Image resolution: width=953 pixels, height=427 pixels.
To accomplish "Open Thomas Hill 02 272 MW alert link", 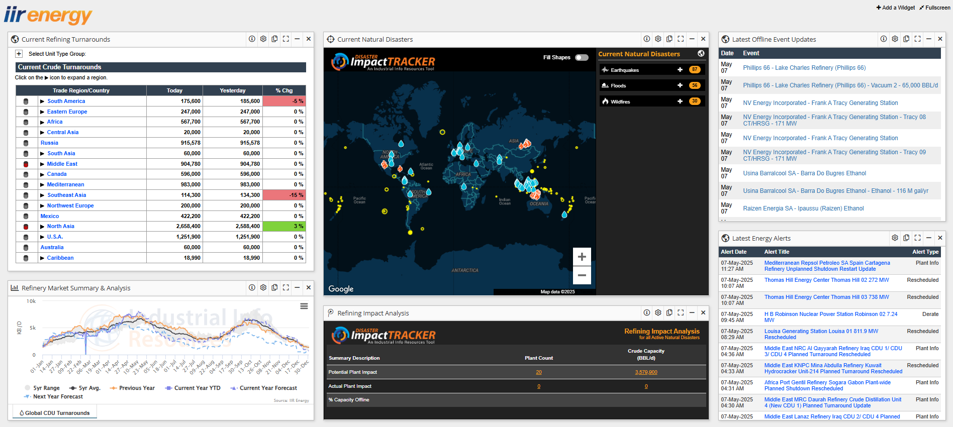I will (x=826, y=280).
